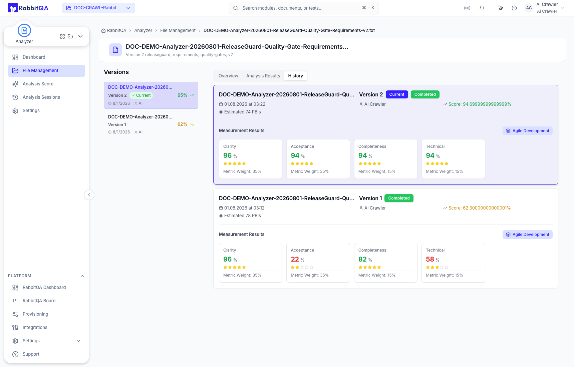Screen dimensions: 574x367
Task: Expand the Analyzer module switcher chevron
Action: point(80,36)
